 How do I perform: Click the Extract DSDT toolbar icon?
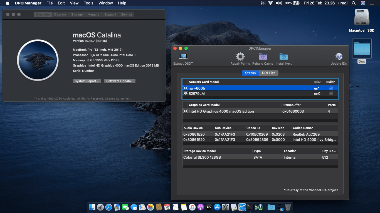pyautogui.click(x=183, y=57)
